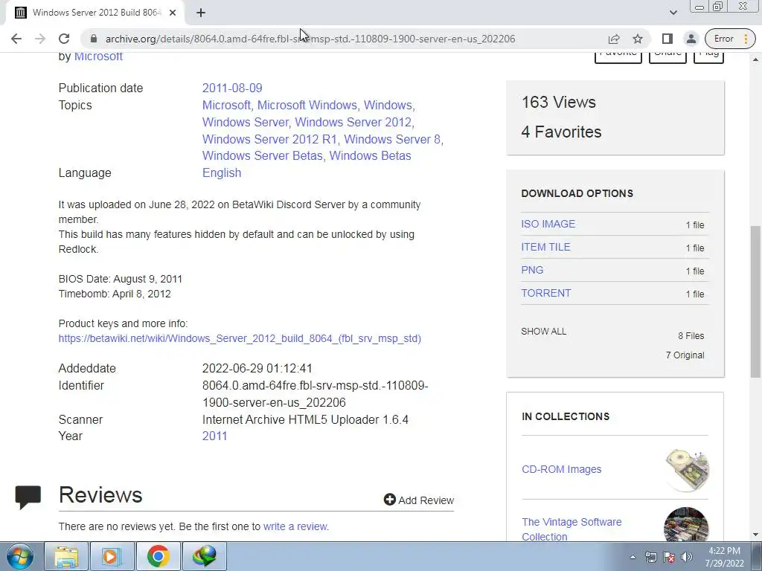Open the ITEM TILE download option
762x571 pixels.
[x=545, y=247]
